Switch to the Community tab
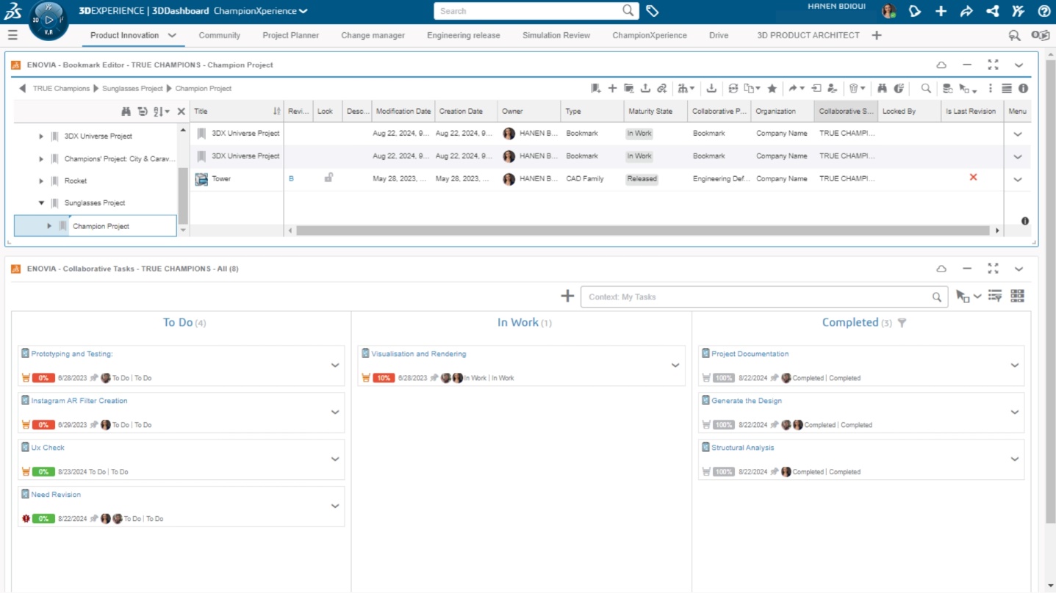Screen dimensions: 1056x593 pos(219,35)
